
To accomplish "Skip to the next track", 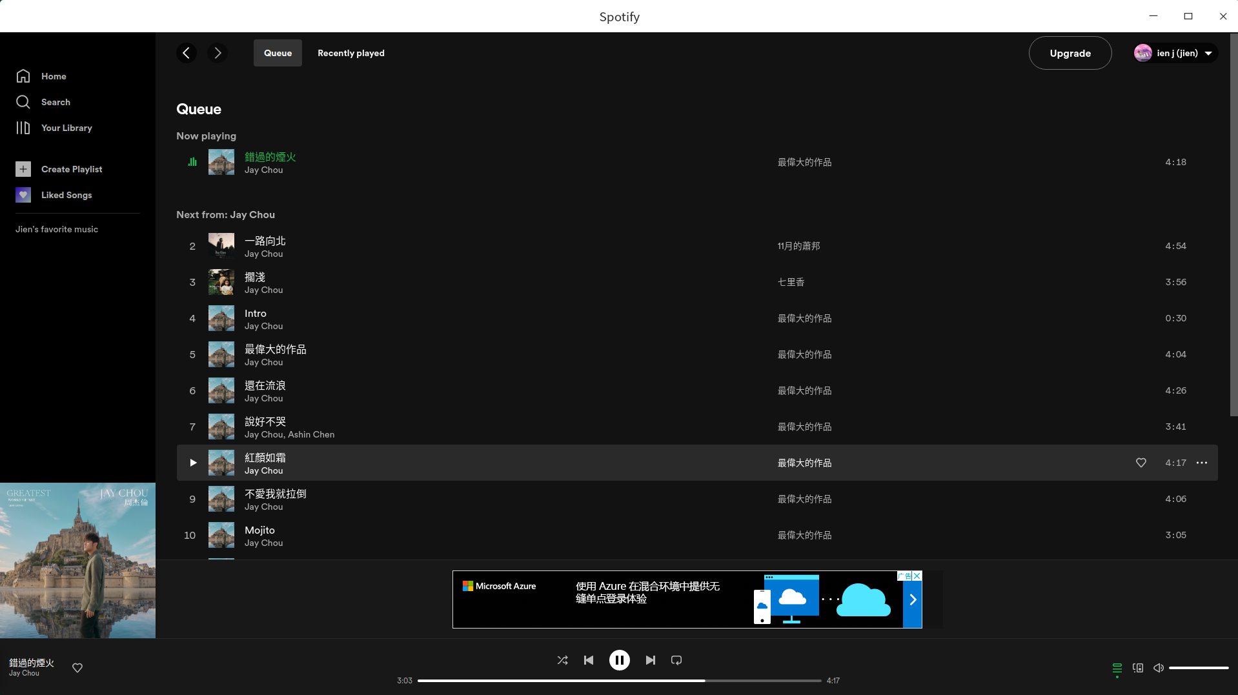I will pos(650,660).
